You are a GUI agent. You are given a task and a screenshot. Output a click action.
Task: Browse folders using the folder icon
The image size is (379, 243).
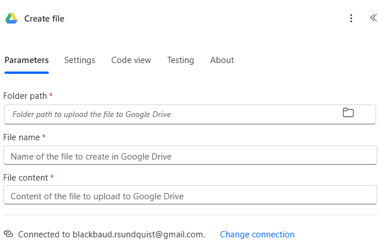coord(348,113)
